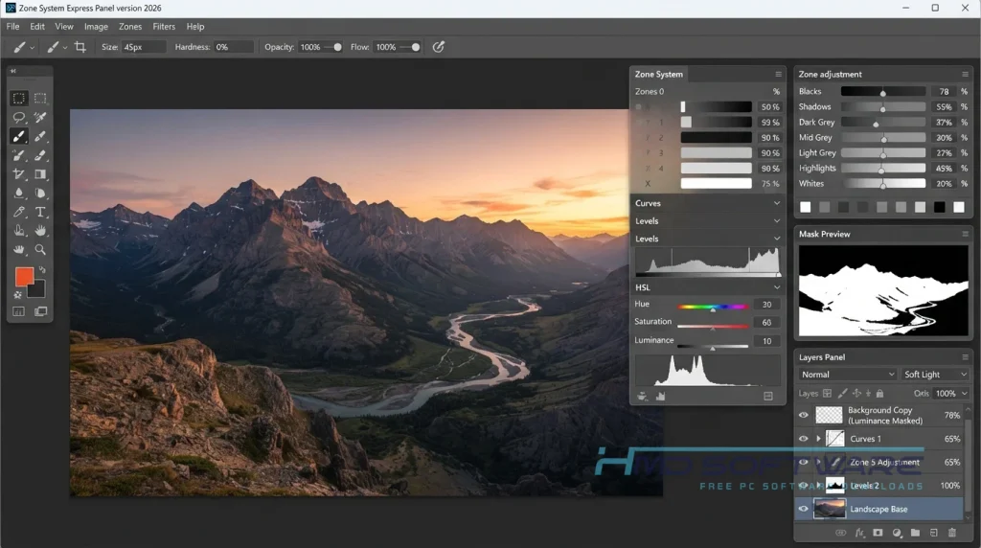Open the Image menu
Viewport: 981px width, 548px height.
pos(96,26)
